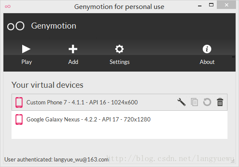Click the pink phone icon for Galaxy Nexus
239x167 pixels.
point(19,119)
